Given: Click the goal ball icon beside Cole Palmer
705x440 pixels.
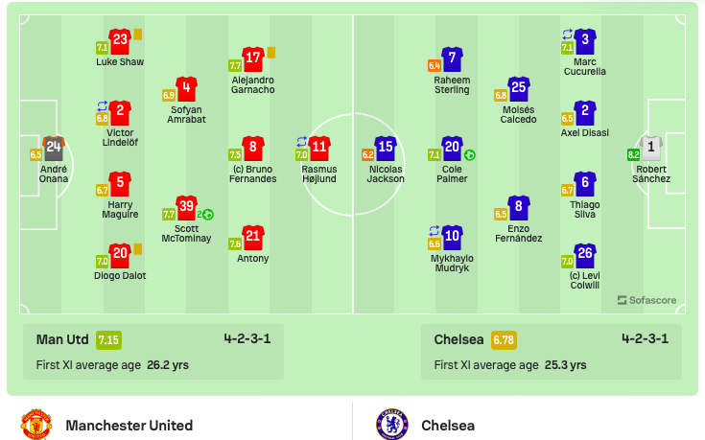Looking at the screenshot, I should click(x=469, y=155).
